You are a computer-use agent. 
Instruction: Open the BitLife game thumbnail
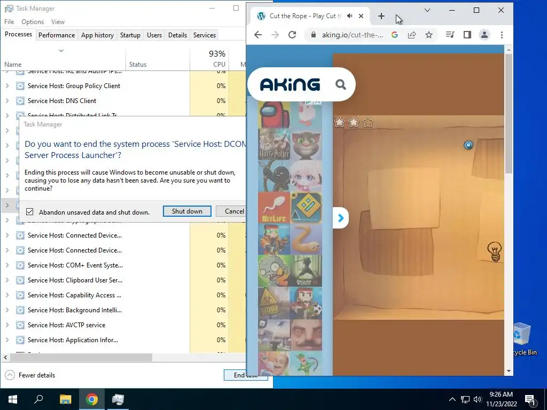274,208
